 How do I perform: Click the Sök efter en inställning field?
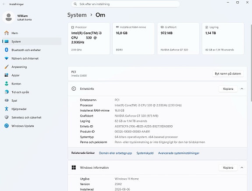click(x=125, y=4)
